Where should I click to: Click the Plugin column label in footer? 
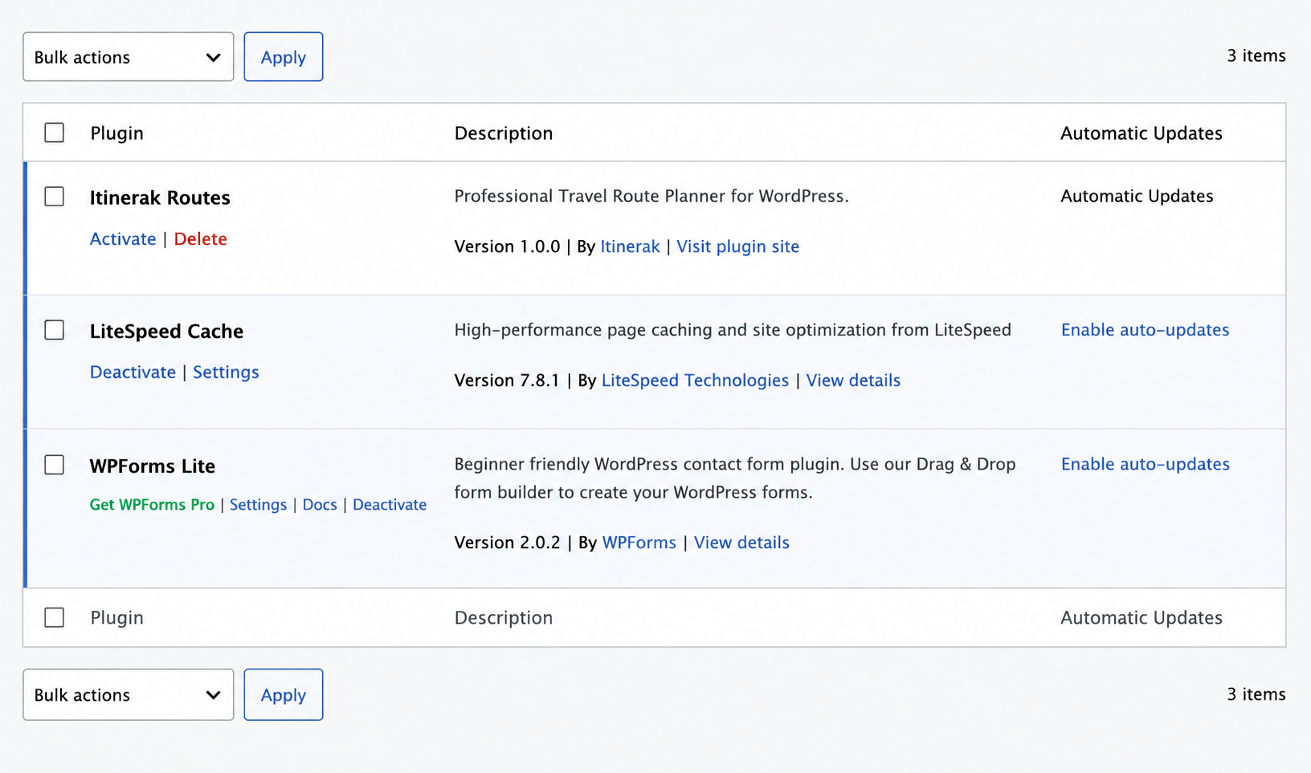(116, 618)
